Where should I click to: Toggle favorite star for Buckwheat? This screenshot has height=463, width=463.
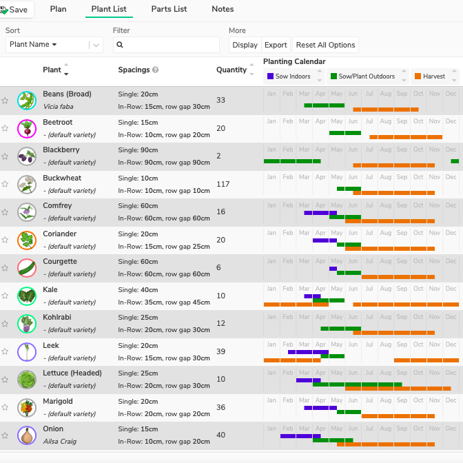(x=5, y=185)
